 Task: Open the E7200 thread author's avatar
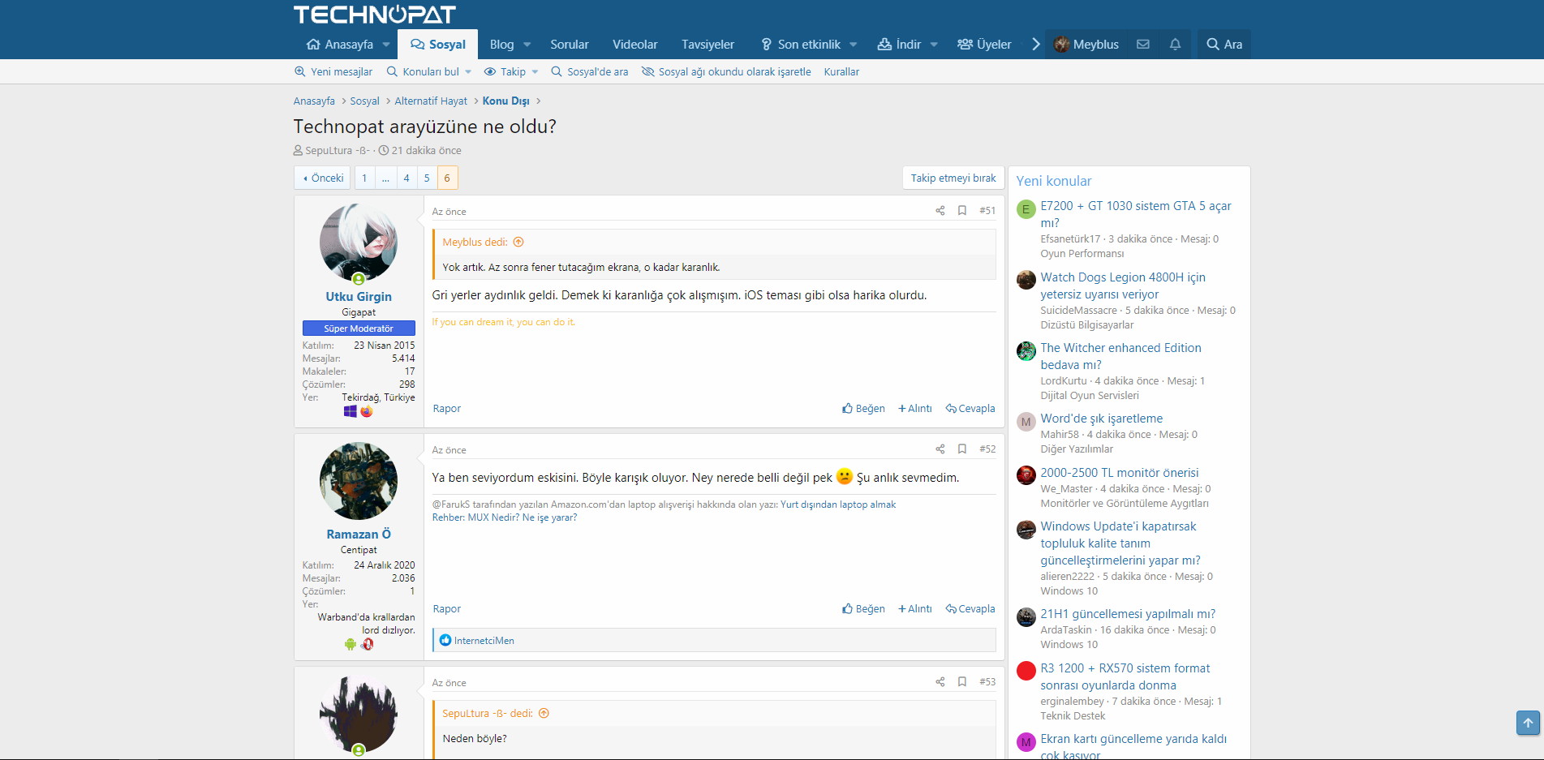(1026, 209)
